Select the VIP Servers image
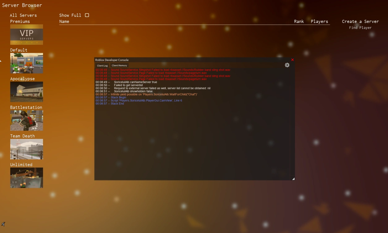 click(x=27, y=35)
